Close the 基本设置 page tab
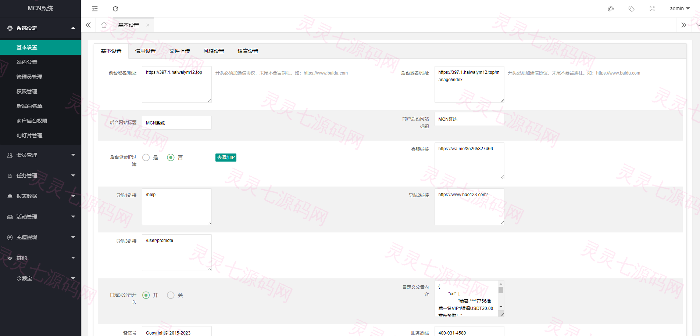The image size is (700, 336). tap(148, 25)
